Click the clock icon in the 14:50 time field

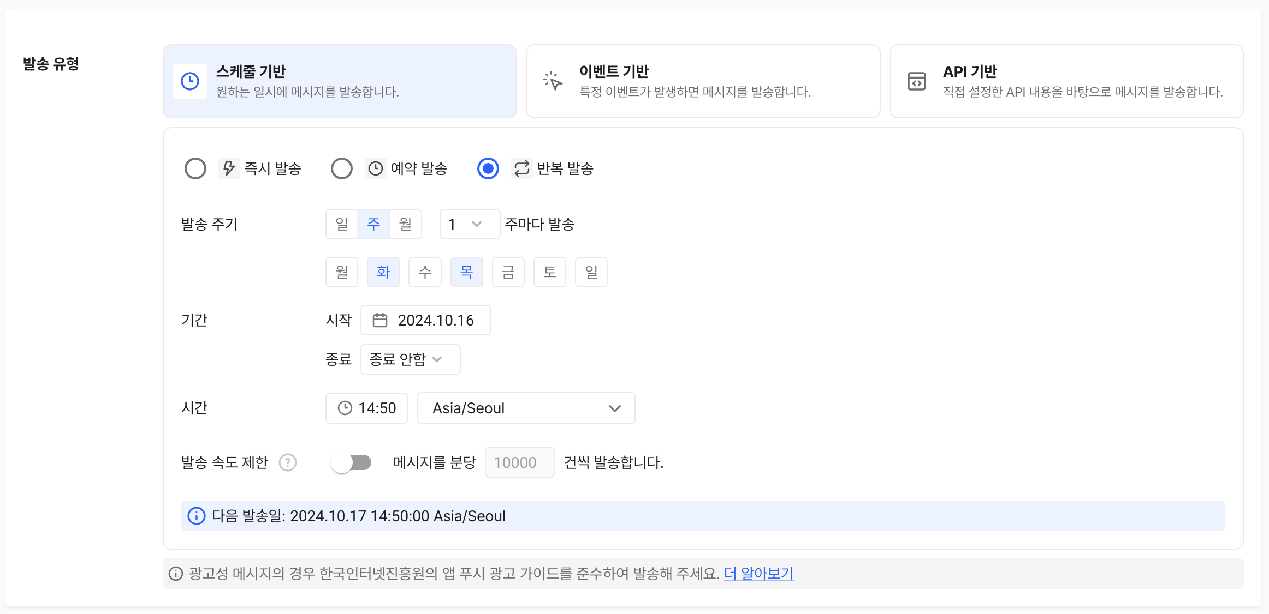pos(345,408)
